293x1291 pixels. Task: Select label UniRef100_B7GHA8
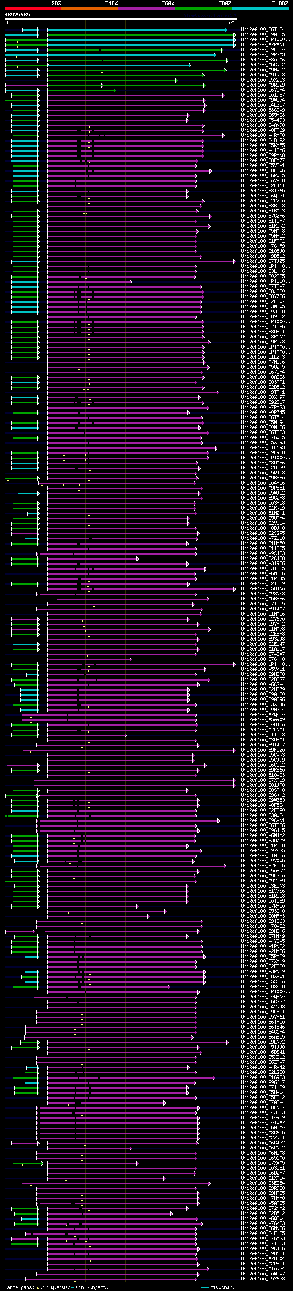(263, 659)
